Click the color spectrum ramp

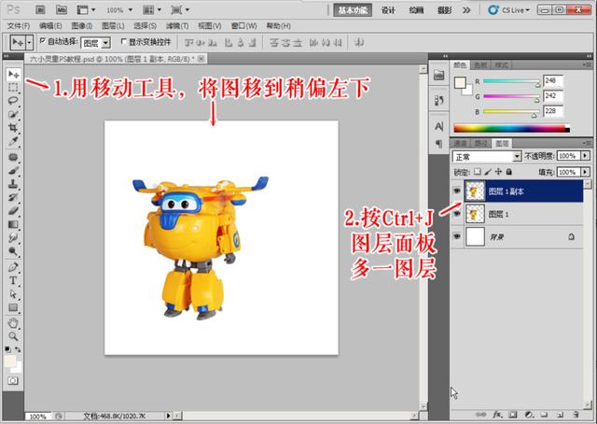[x=511, y=129]
